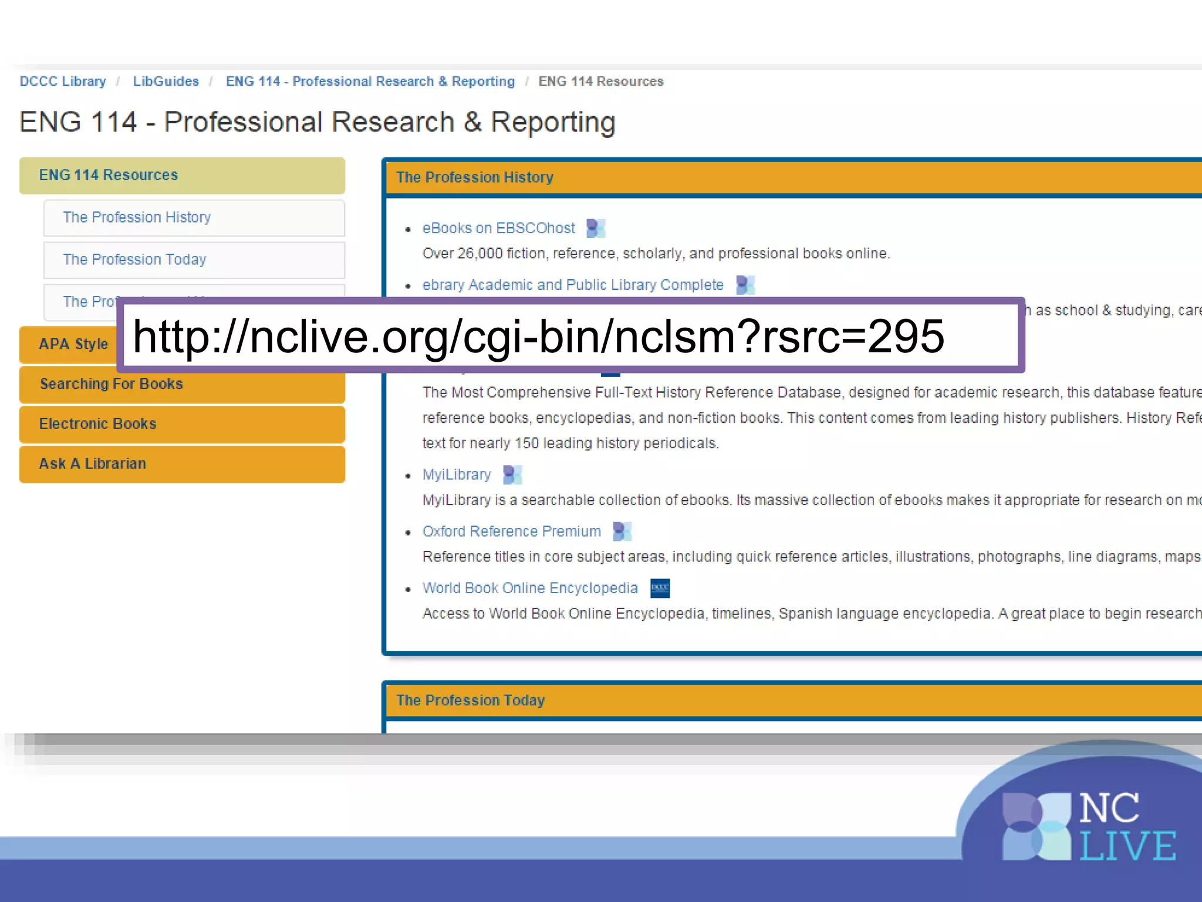This screenshot has width=1202, height=902.
Task: Click DCCC icon beside World Book Online
Action: coord(660,588)
